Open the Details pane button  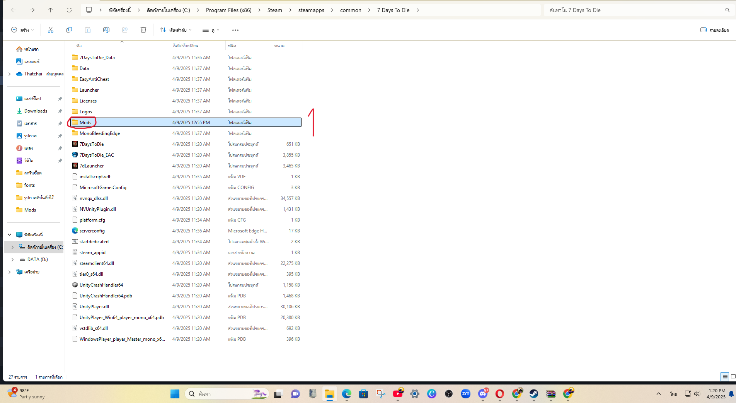[x=715, y=30]
